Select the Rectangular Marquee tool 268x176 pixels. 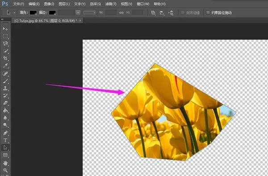tap(5, 36)
